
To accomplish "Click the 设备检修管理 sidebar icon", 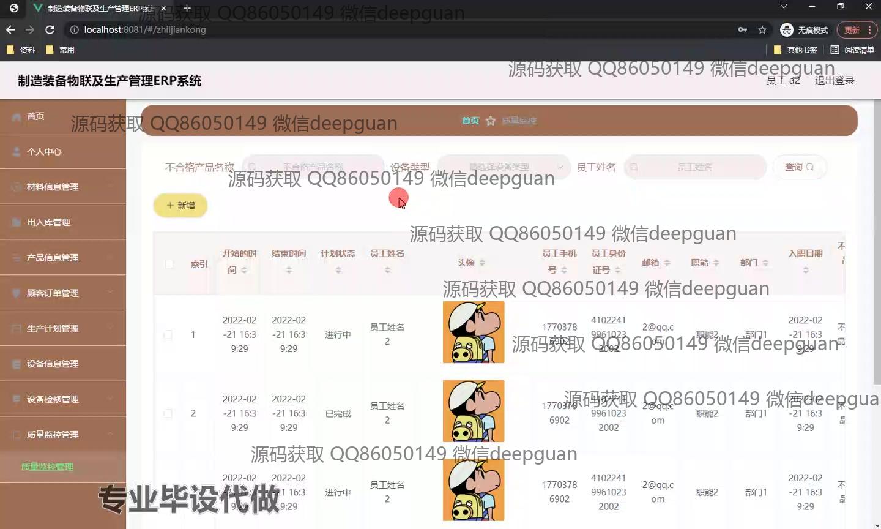I will click(17, 399).
